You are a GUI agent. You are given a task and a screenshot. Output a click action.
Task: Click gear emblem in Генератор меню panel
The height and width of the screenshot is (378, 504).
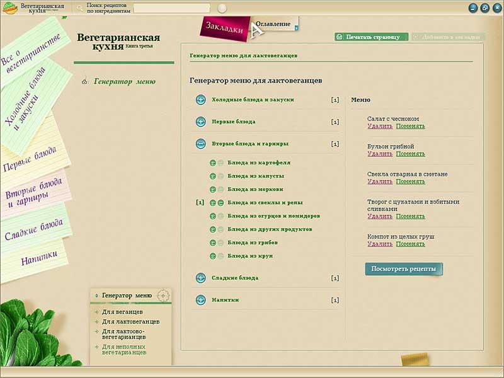coord(163,295)
